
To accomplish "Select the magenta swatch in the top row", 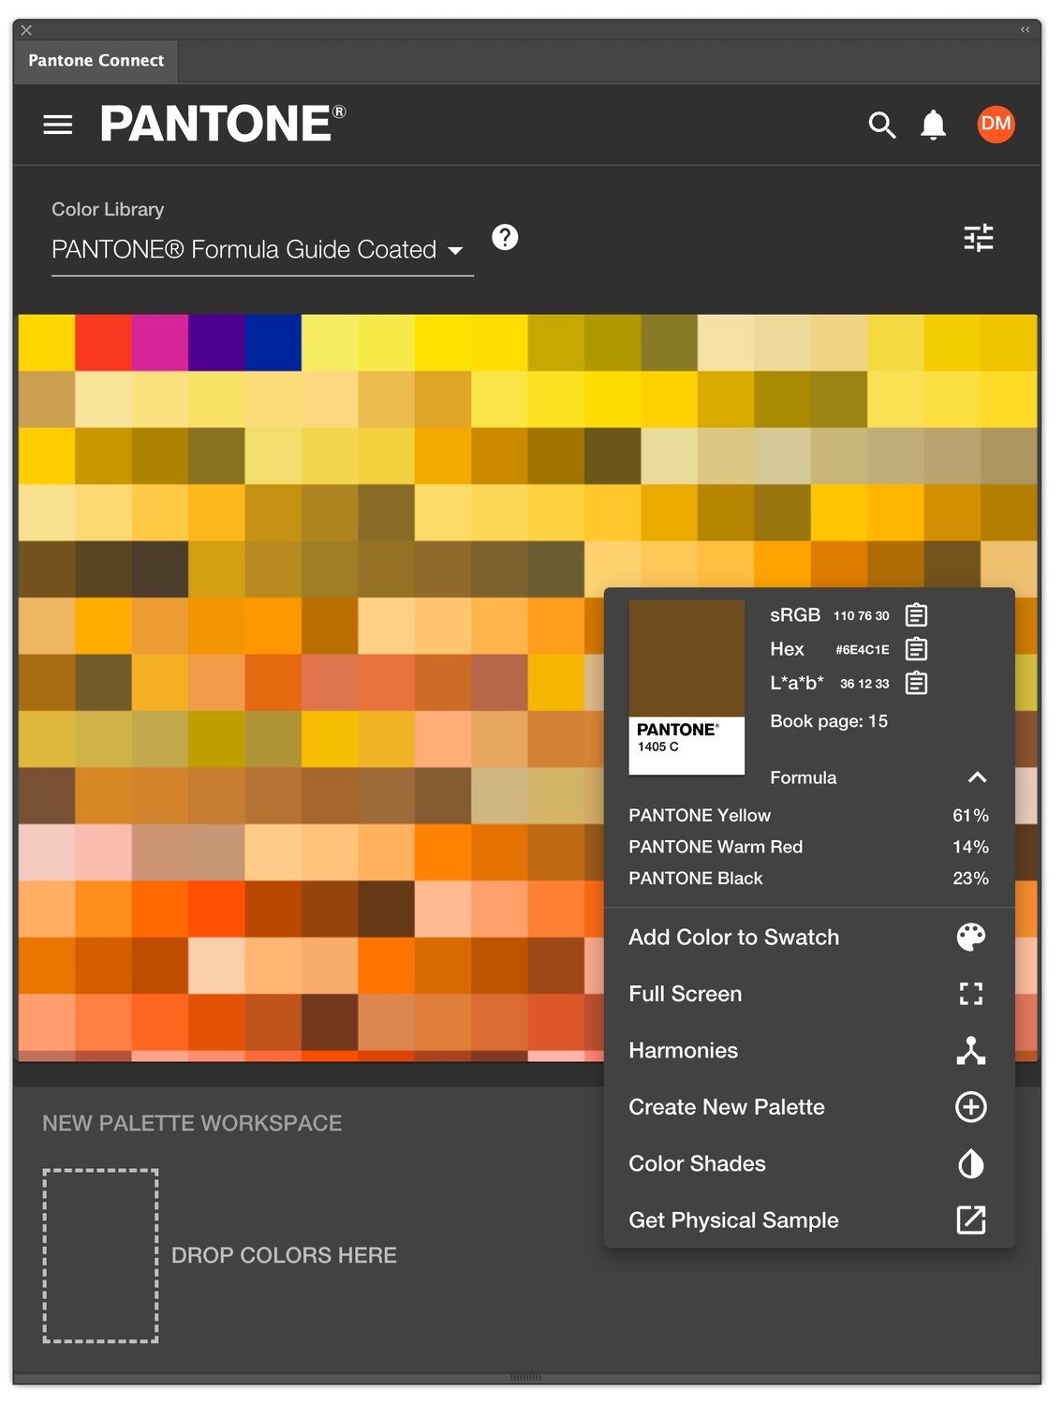I will pyautogui.click(x=160, y=343).
